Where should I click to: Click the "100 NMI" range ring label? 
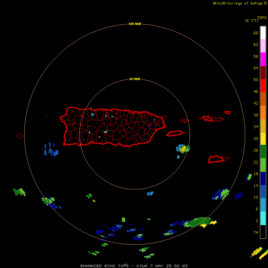pyautogui.click(x=135, y=24)
